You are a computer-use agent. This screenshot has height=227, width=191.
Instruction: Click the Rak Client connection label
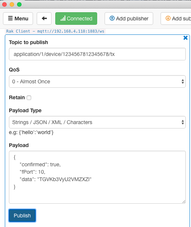pyautogui.click(x=55, y=31)
